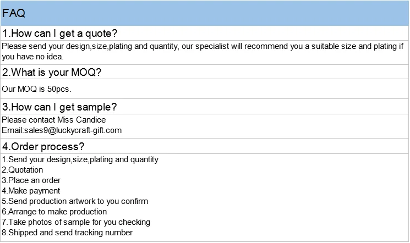This screenshot has height=243, width=410.
Task: Click the "Please contact Miss Candice" line
Action: click(54, 120)
